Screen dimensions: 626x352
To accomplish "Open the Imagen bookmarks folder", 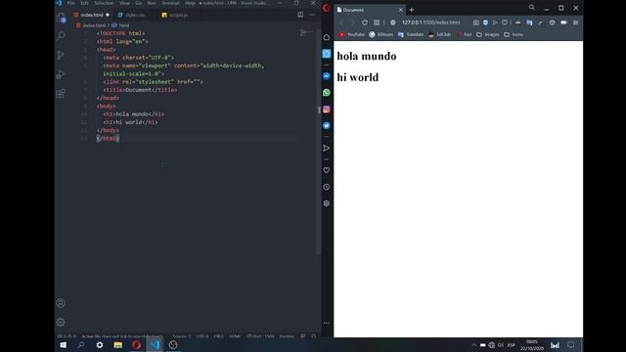I will (487, 35).
